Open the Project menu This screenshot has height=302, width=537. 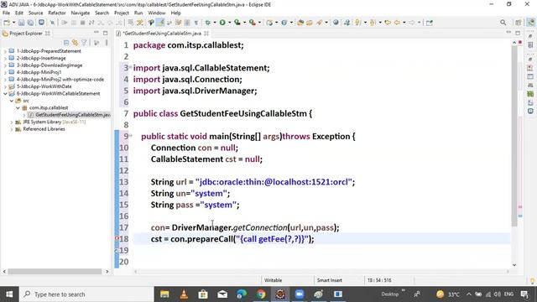(121, 13)
